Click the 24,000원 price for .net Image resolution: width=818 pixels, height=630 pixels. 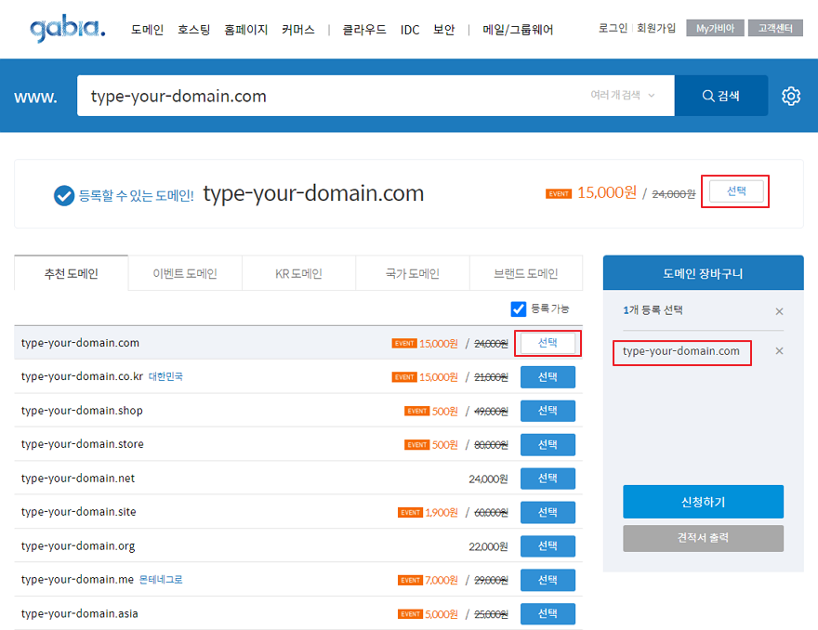point(488,479)
